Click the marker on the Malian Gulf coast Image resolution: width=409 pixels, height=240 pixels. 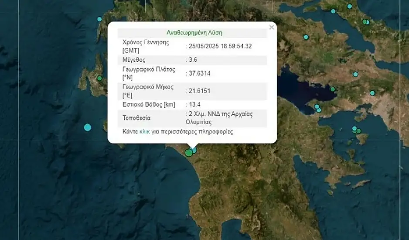coord(333,11)
